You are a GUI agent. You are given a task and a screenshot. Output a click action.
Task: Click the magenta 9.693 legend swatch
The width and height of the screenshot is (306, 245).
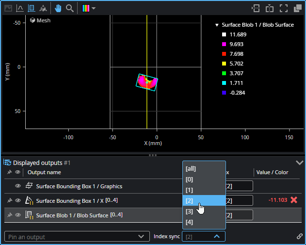coord(224,44)
